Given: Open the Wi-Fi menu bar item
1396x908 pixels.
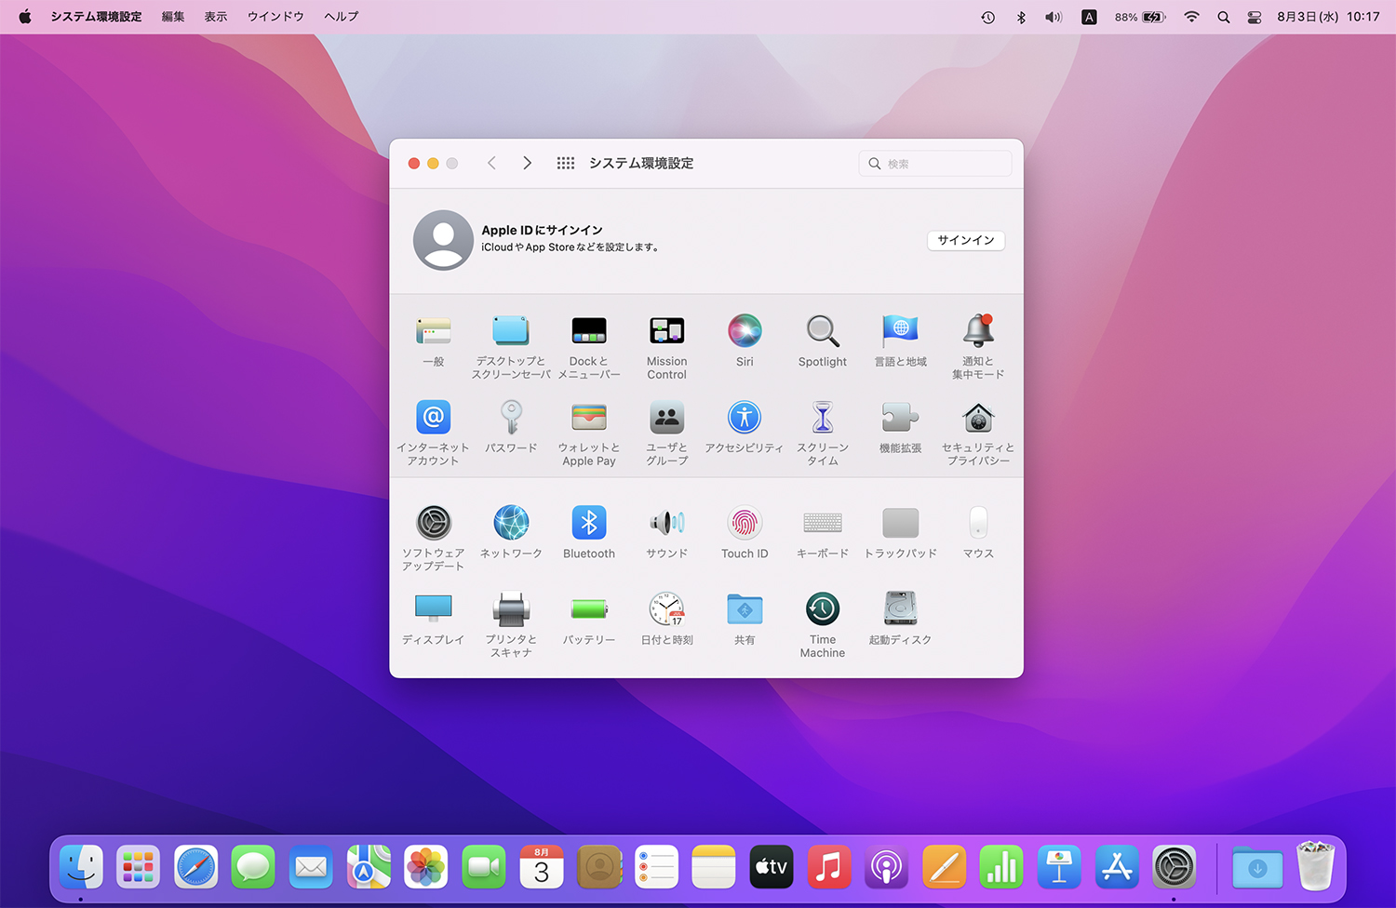Looking at the screenshot, I should pos(1191,17).
